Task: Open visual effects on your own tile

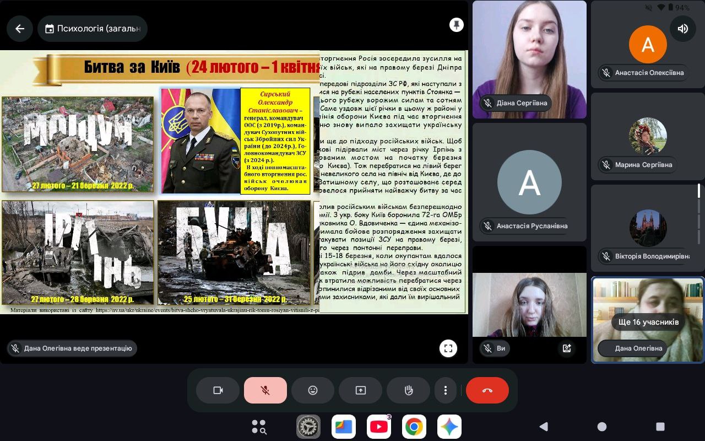Action: [x=566, y=348]
